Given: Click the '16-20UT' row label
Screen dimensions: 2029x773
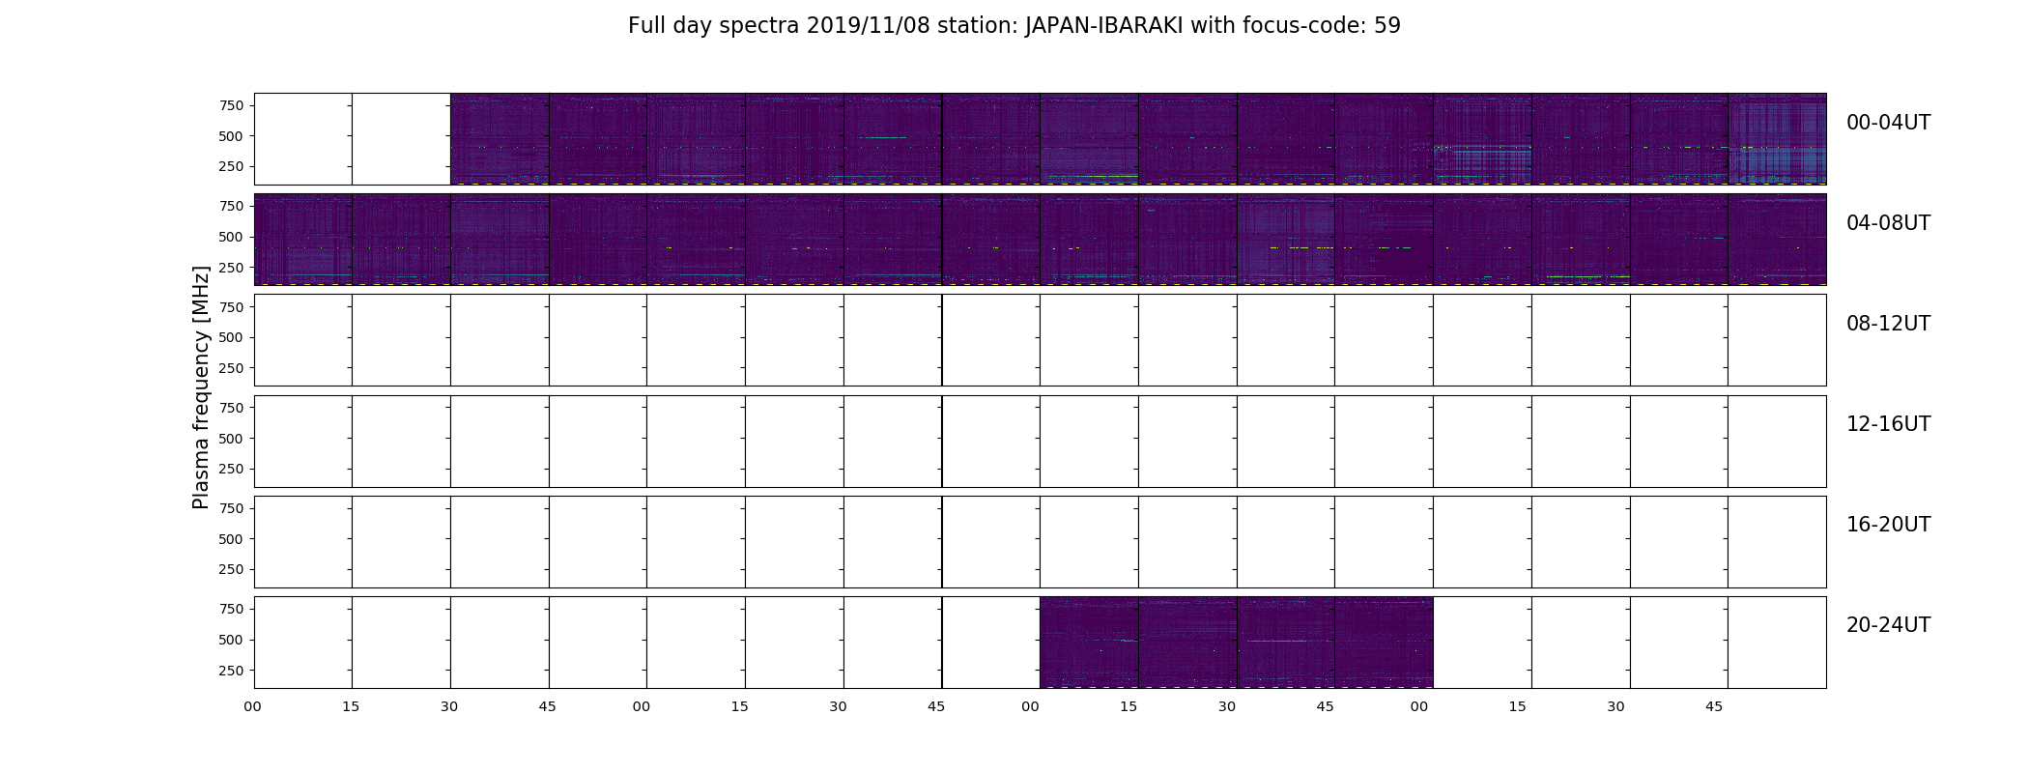Looking at the screenshot, I should pos(1888,525).
